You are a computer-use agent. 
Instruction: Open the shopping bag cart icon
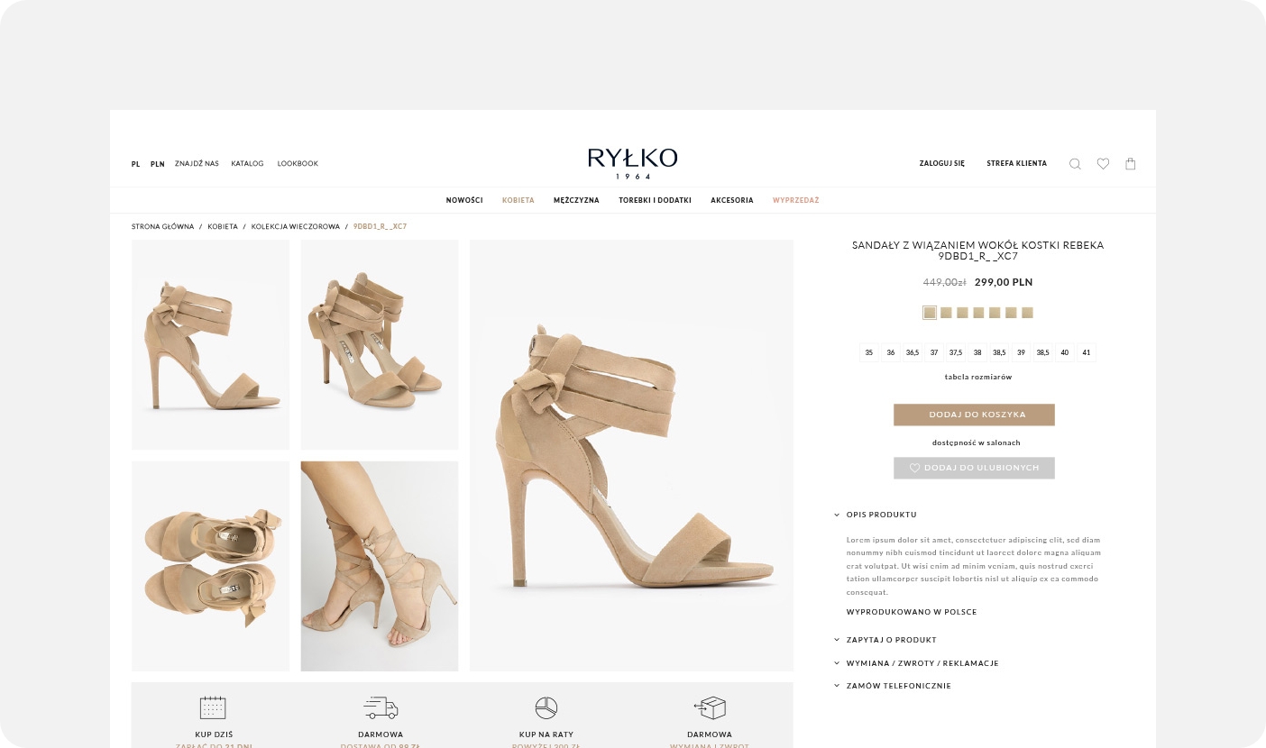tap(1131, 164)
